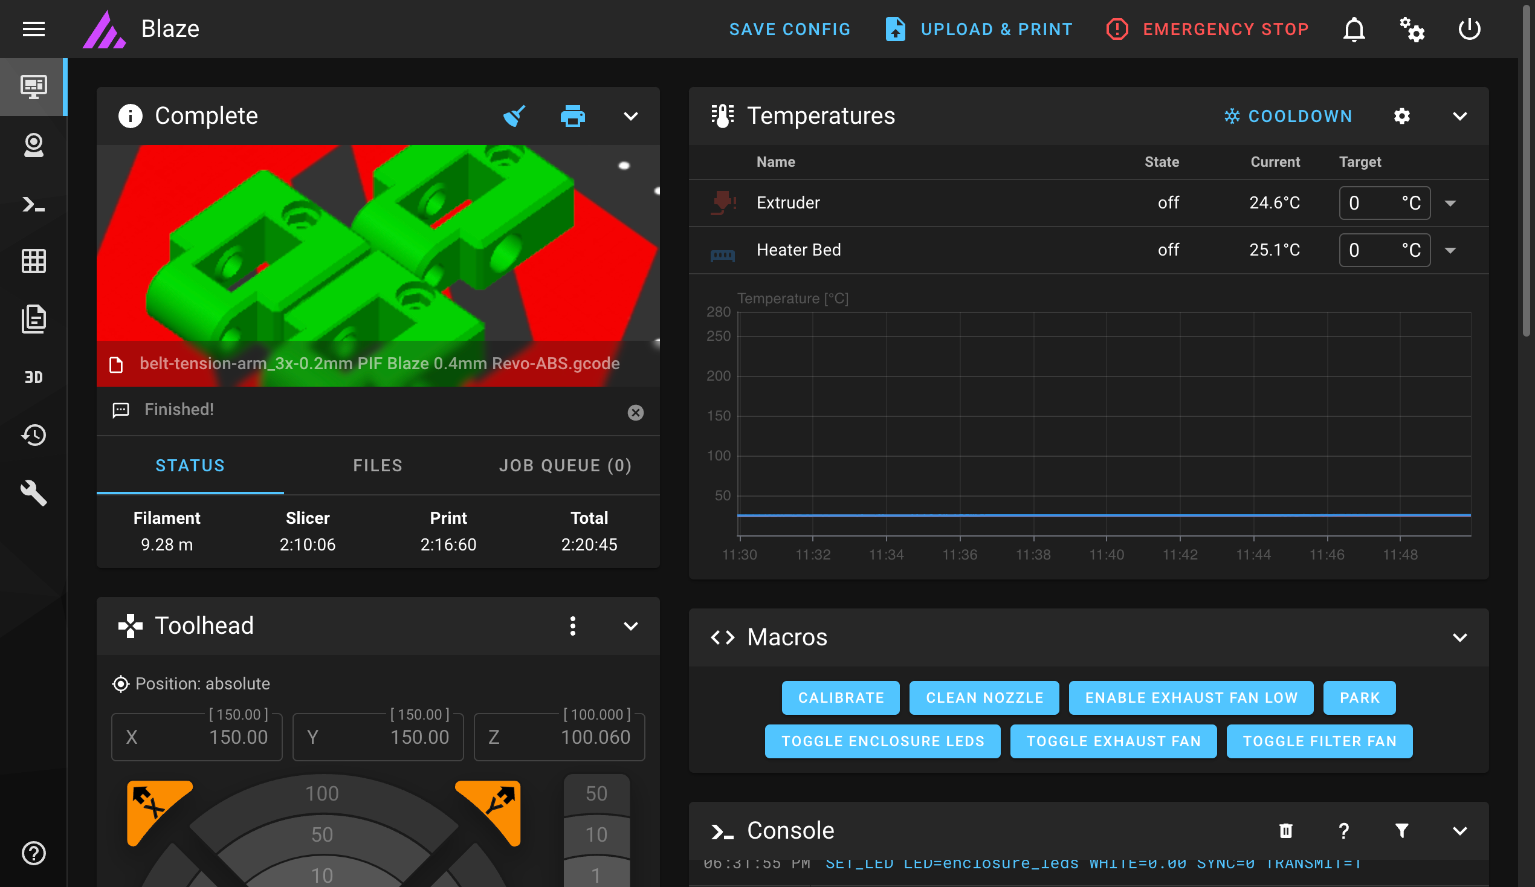Image resolution: width=1535 pixels, height=887 pixels.
Task: Run the CALIBRATE macro
Action: (841, 697)
